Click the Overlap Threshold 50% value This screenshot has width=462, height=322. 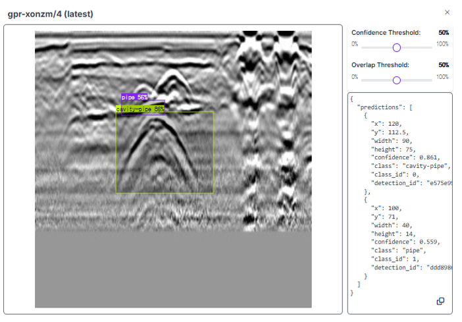click(x=444, y=65)
